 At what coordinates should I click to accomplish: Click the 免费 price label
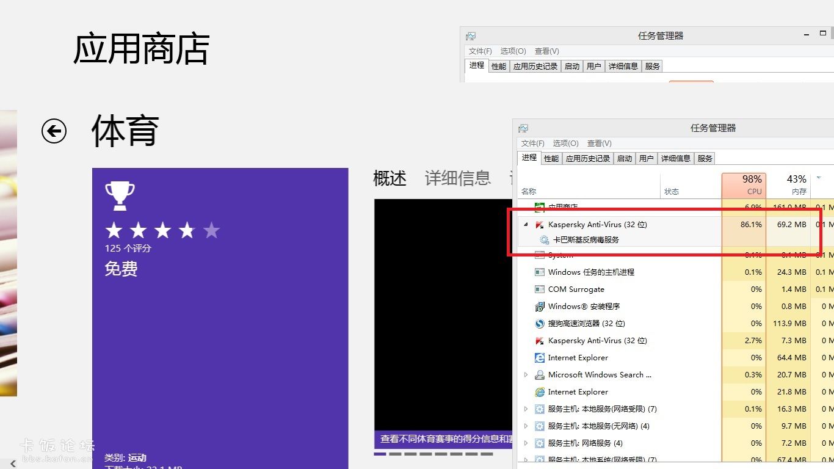tap(121, 269)
